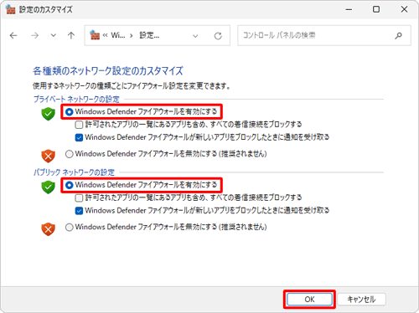Refresh the control panel page
Viewport: 419px width, 313px height.
coord(218,36)
